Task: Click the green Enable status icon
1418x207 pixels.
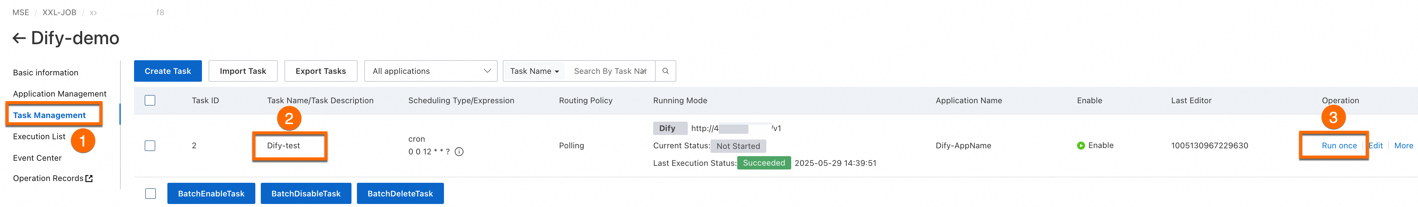Action: [1080, 146]
